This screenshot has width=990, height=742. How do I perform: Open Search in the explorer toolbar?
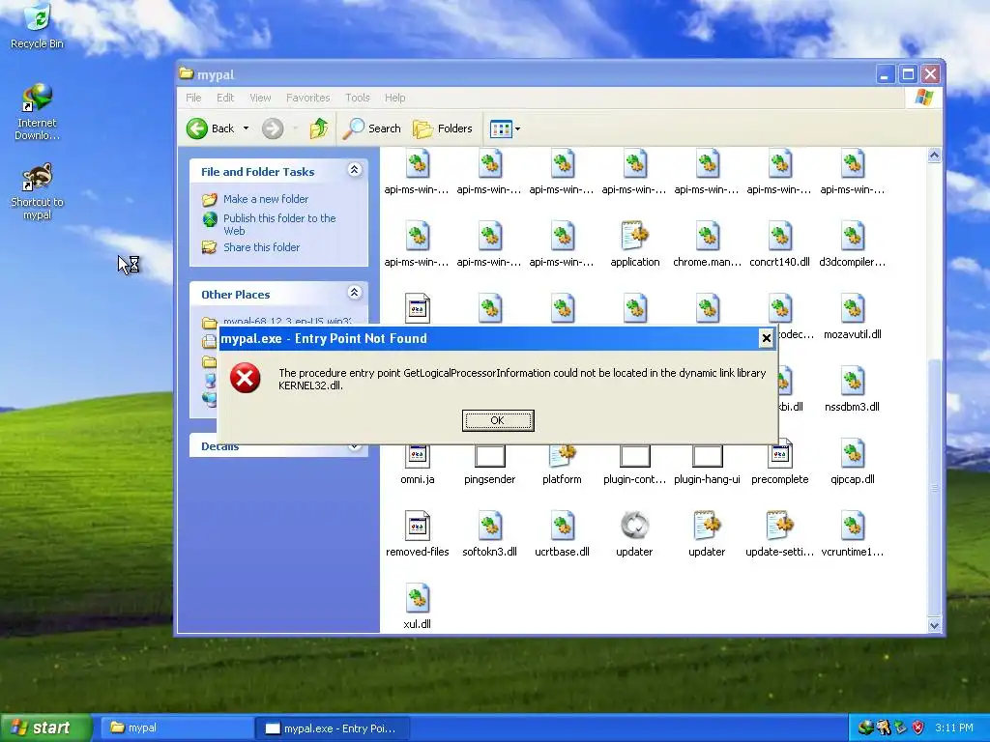click(372, 128)
